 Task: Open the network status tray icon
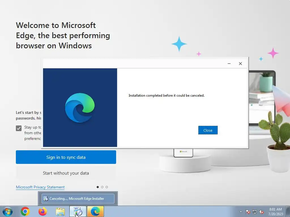click(x=255, y=212)
